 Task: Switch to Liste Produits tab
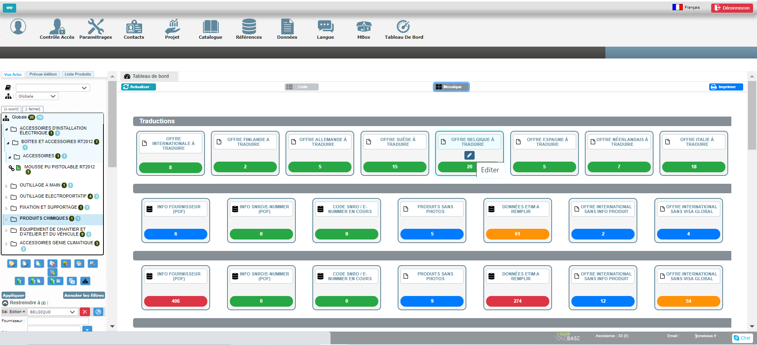tap(78, 74)
